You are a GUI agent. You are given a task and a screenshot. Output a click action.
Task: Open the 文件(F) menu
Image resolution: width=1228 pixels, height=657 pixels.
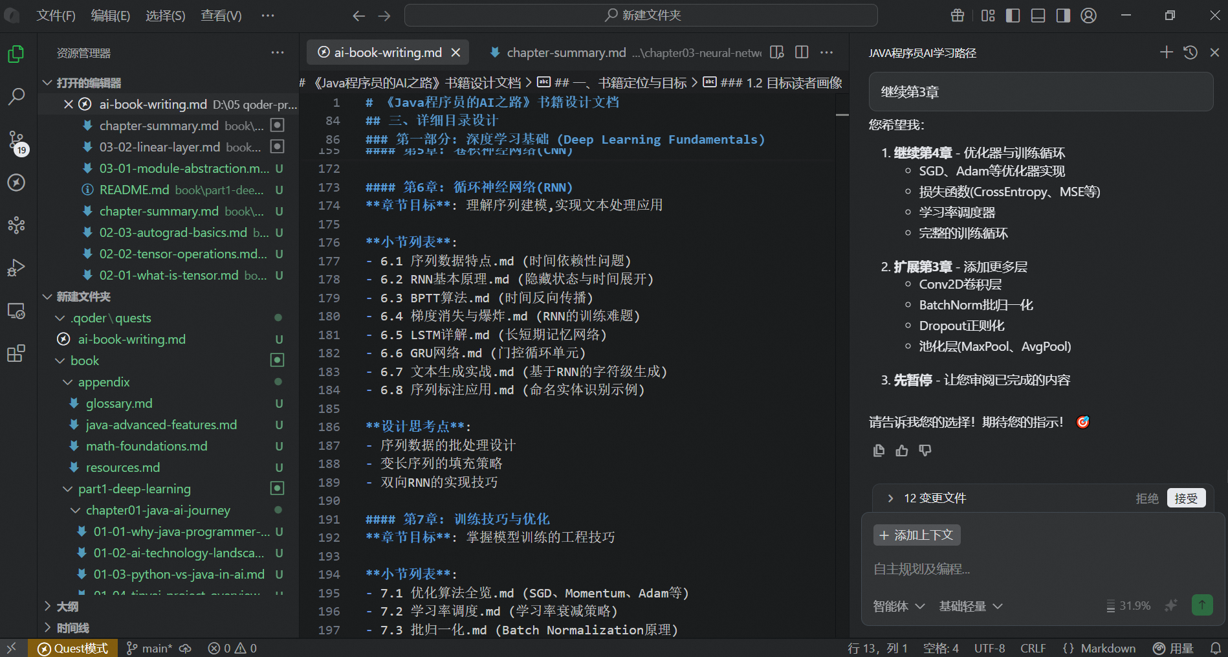(x=56, y=16)
